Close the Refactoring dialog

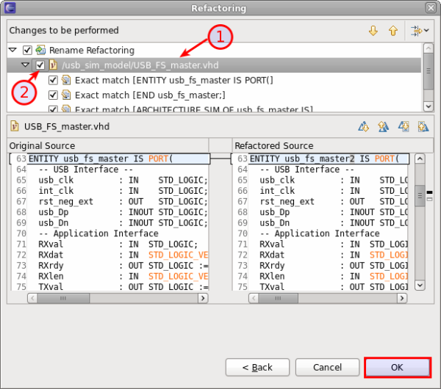point(431,8)
